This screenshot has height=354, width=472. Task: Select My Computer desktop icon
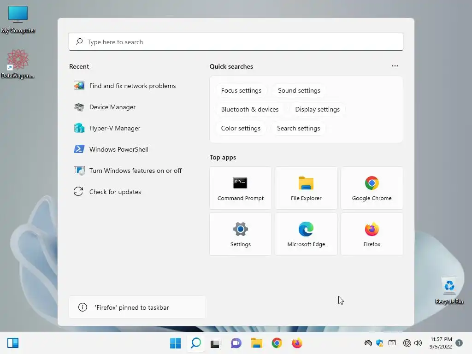(18, 19)
